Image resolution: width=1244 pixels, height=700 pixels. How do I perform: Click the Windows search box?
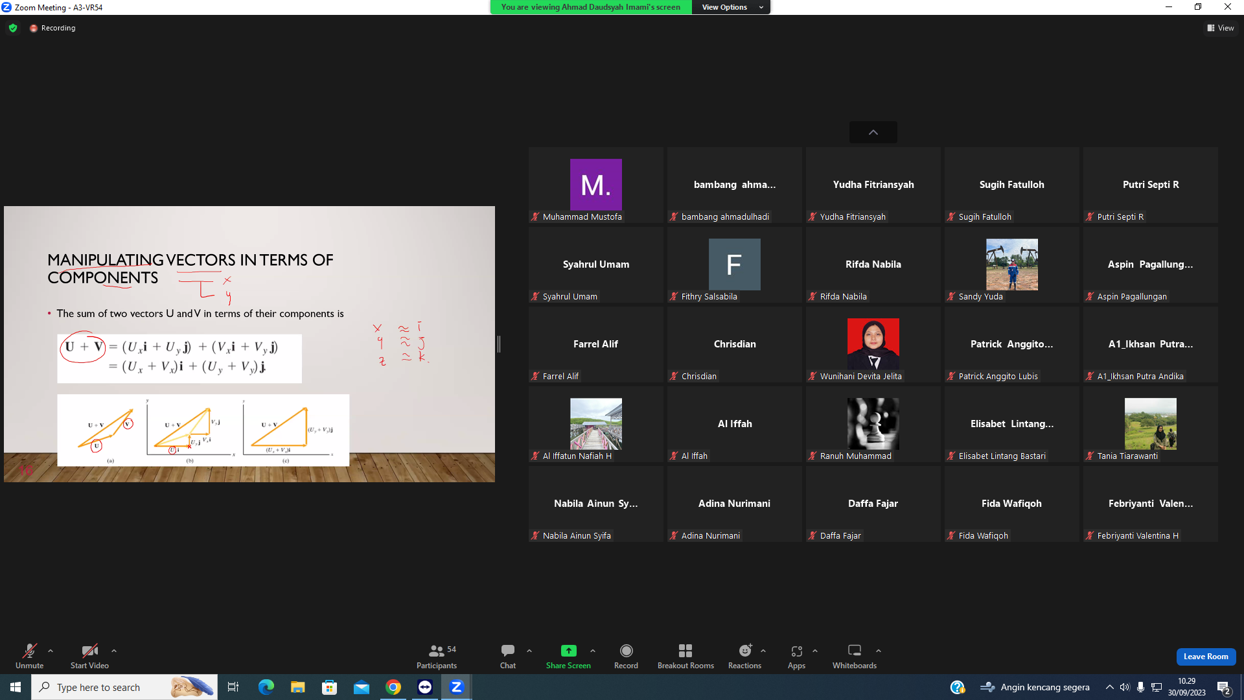pos(124,687)
